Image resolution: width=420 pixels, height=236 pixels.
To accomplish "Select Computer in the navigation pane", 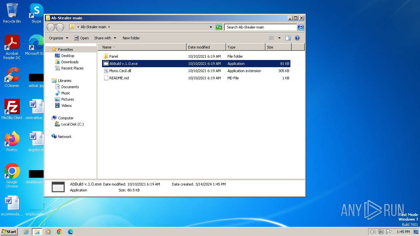I will pos(66,118).
